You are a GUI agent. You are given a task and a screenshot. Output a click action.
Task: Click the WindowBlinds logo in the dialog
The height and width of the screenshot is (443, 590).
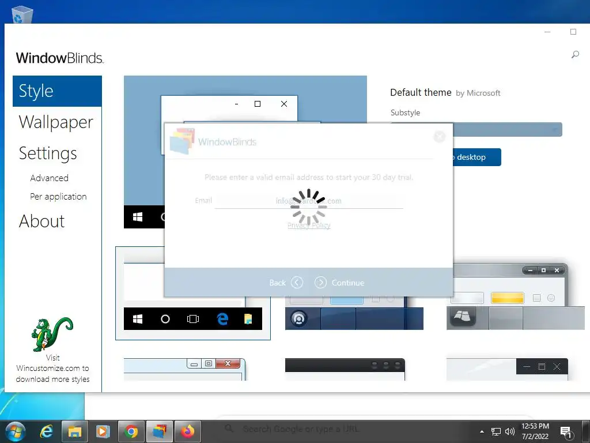coord(213,141)
